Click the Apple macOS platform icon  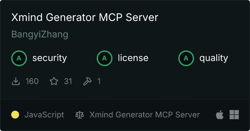[220, 115]
